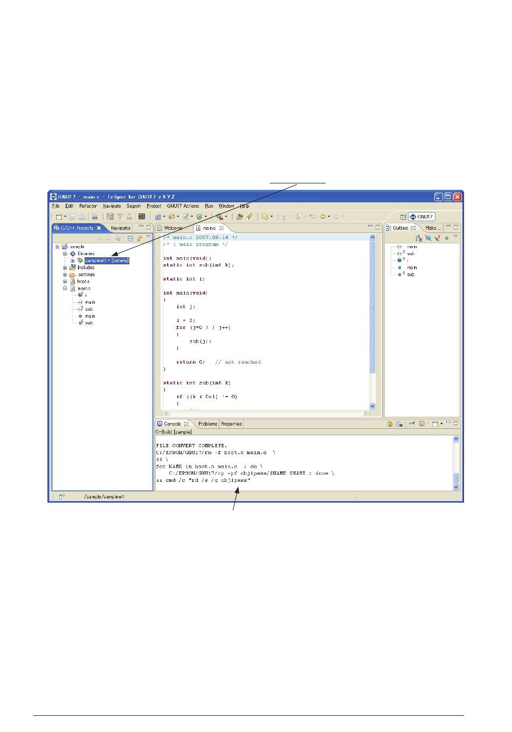
Task: Click the Open Console icon
Action: click(x=435, y=424)
